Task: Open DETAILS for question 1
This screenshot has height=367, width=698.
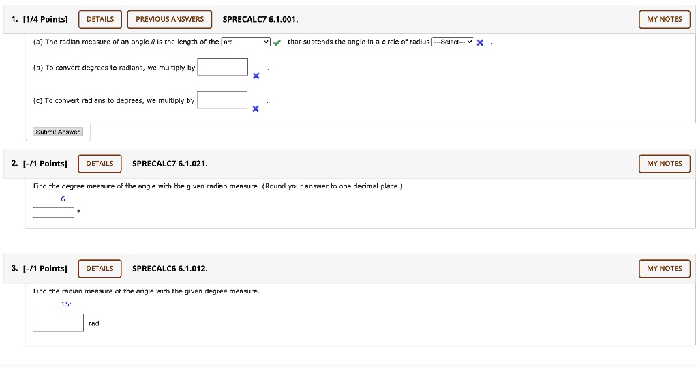Action: point(100,19)
